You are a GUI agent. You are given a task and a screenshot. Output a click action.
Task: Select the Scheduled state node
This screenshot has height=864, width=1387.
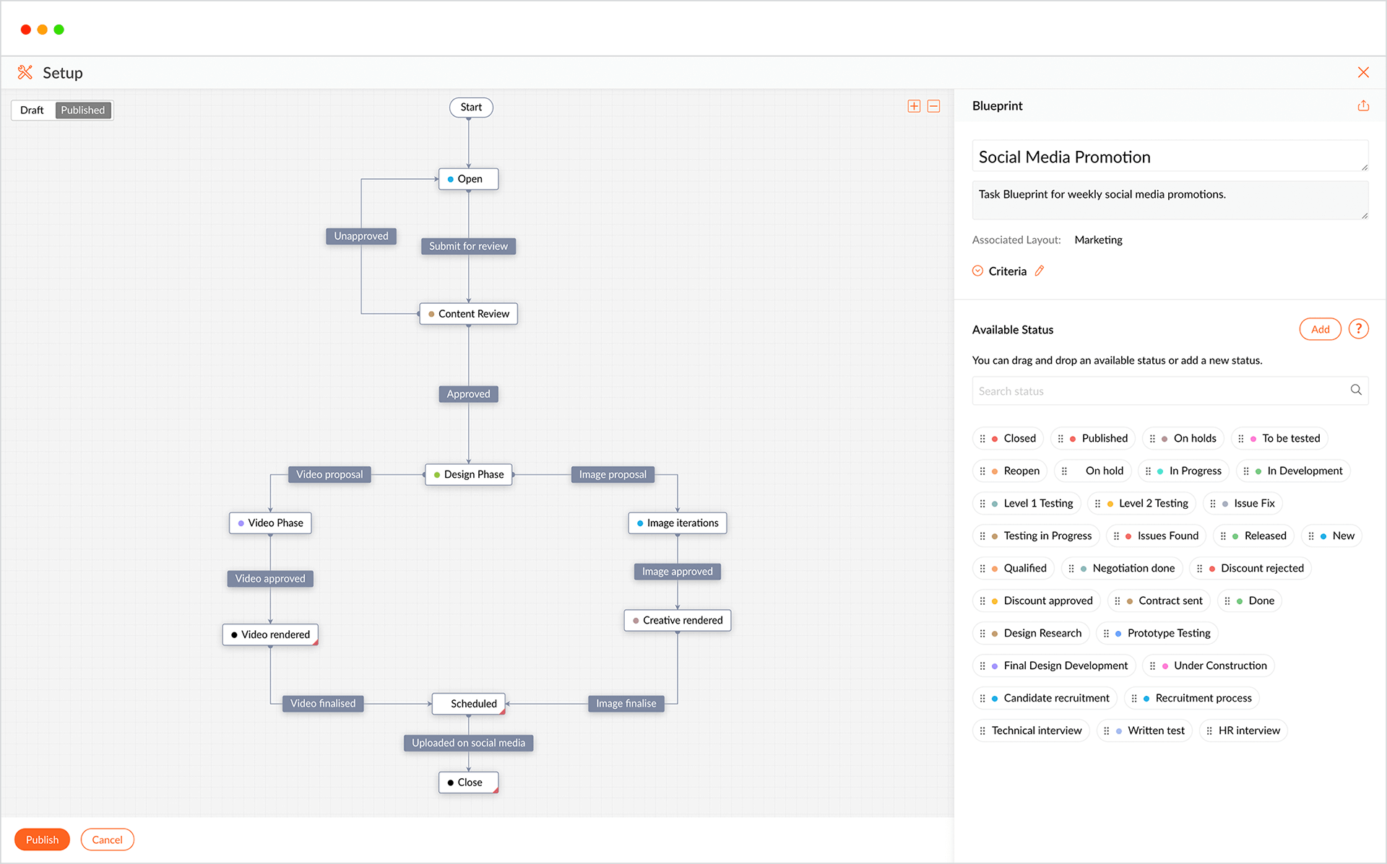pos(468,704)
